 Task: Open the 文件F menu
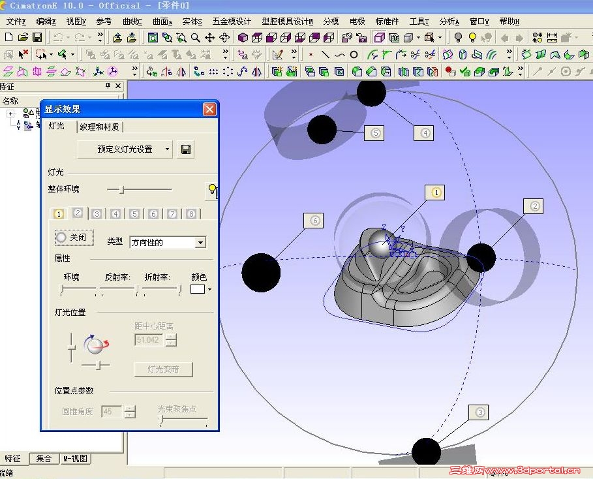tap(16, 22)
